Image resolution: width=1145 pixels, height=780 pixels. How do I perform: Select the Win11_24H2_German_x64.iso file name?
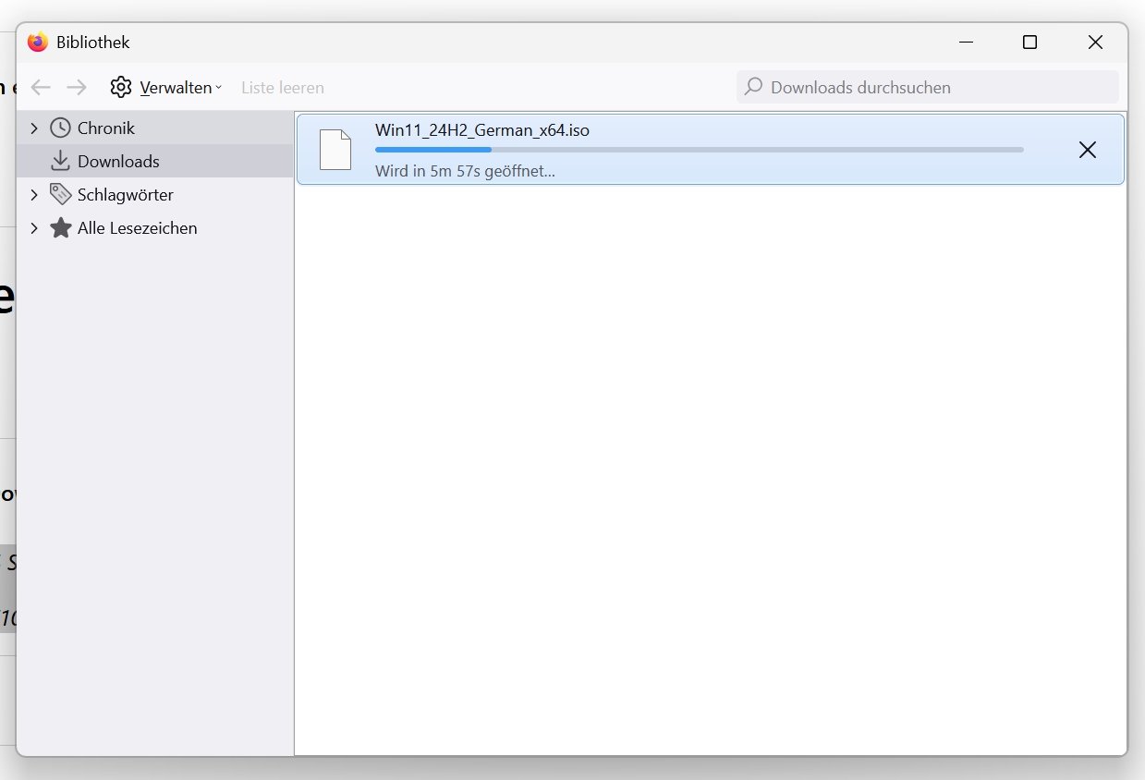482,130
